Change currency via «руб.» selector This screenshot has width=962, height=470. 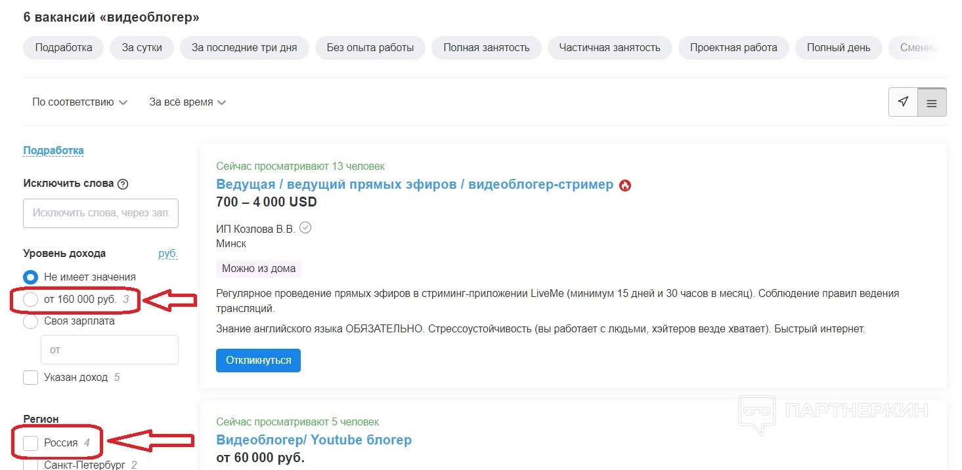(168, 254)
